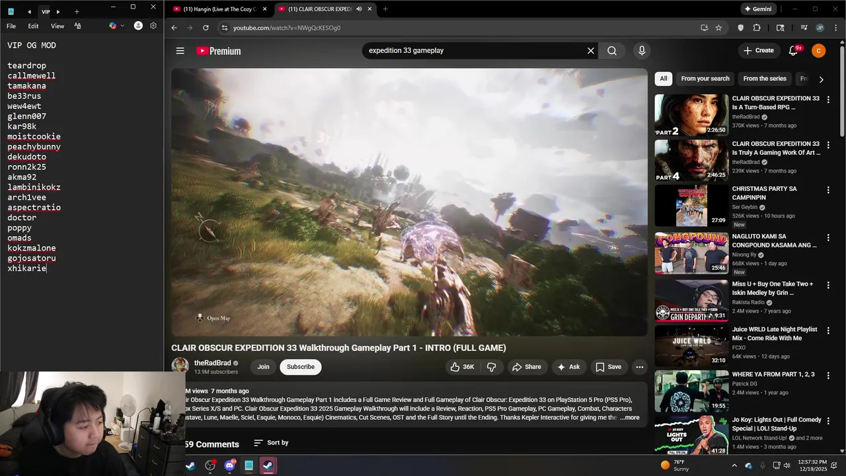846x476 pixels.
Task: Open YouTube notifications bell
Action: (794, 51)
